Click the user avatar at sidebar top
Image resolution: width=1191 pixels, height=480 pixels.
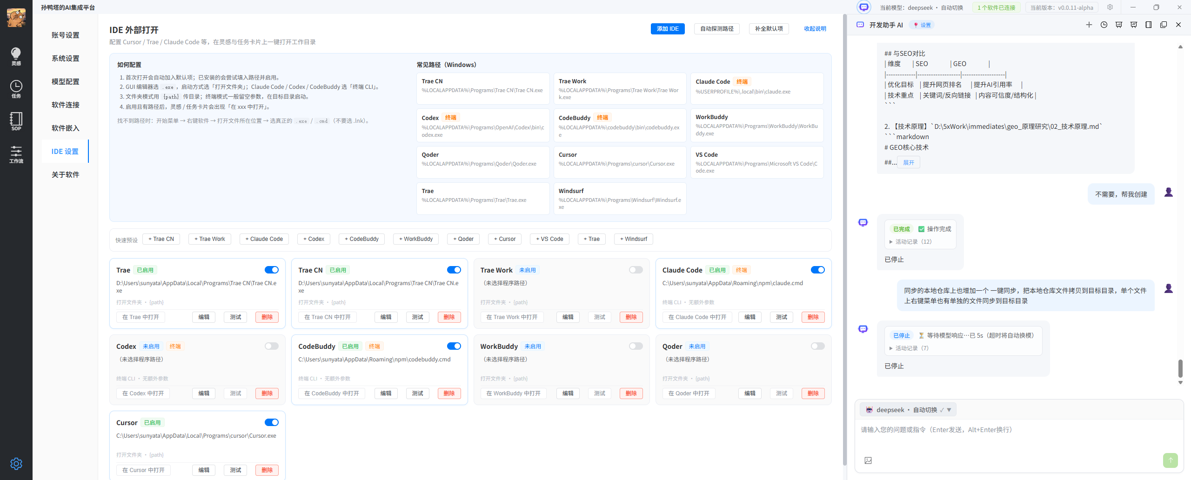(16, 18)
